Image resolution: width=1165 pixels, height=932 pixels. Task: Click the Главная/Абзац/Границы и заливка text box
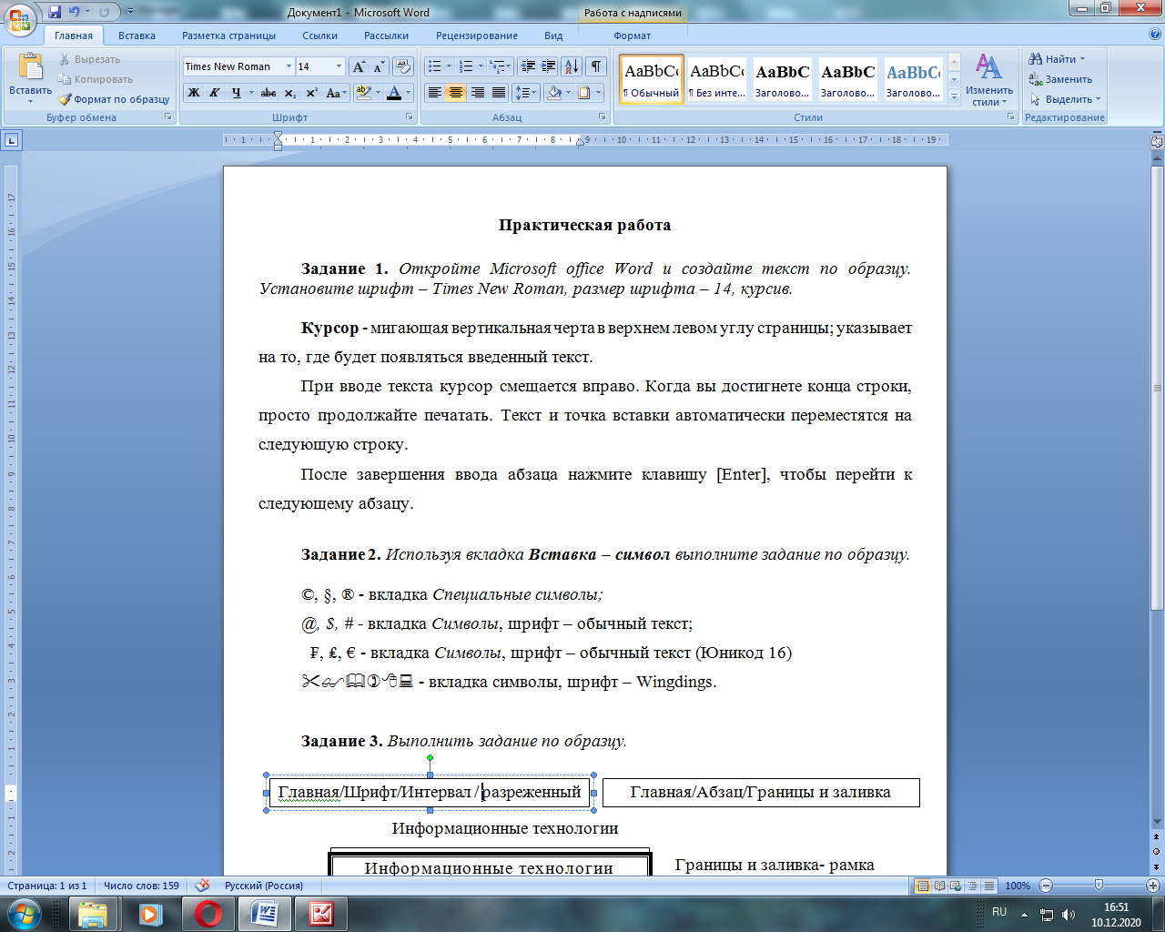pyautogui.click(x=761, y=792)
